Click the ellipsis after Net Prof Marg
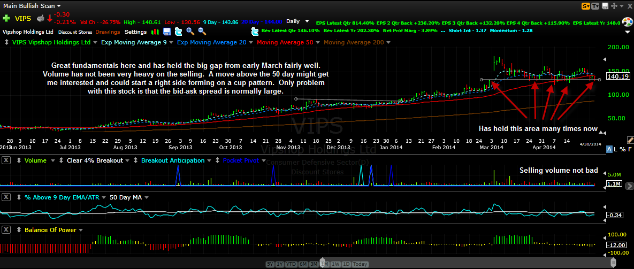The width and height of the screenshot is (634, 269). (x=443, y=30)
